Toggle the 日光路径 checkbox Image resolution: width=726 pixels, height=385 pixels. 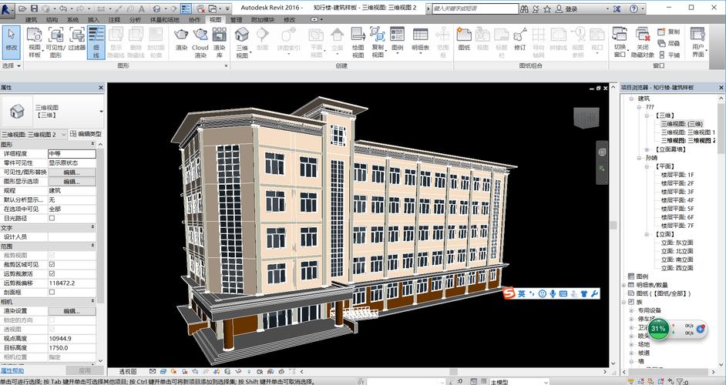(x=52, y=218)
